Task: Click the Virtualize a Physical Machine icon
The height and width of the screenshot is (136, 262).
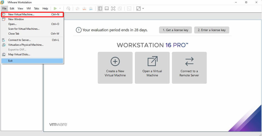Action: coord(4,45)
